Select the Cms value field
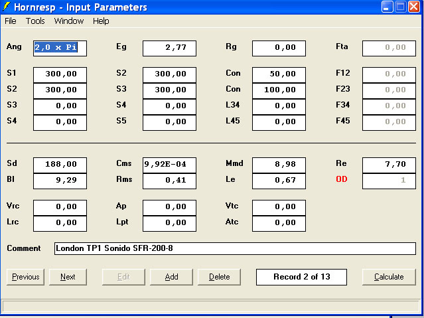The width and height of the screenshot is (424, 318). click(x=169, y=164)
